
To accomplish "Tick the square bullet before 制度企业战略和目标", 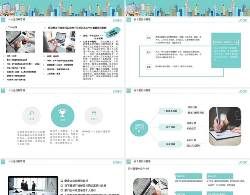I will click(x=62, y=181).
